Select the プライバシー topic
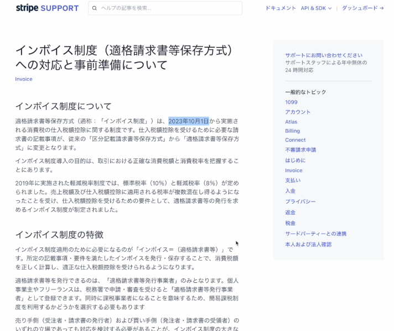Screen dimensions: 394x331 pyautogui.click(x=300, y=201)
